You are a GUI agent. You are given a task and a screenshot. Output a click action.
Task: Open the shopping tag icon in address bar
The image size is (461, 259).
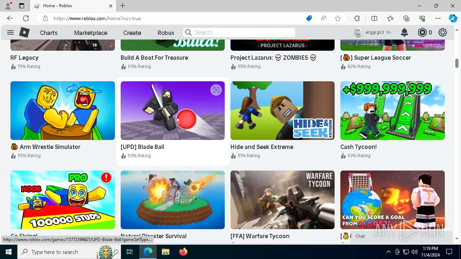pyautogui.click(x=309, y=18)
